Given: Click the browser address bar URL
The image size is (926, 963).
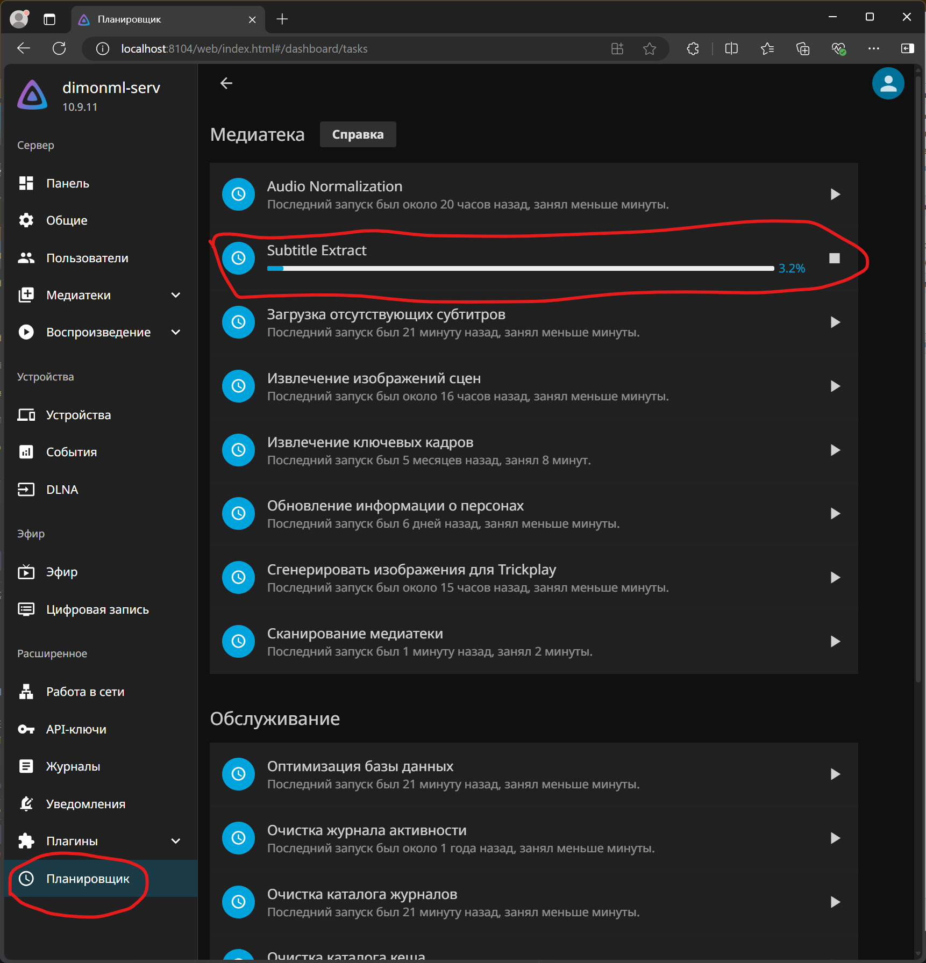Looking at the screenshot, I should (244, 49).
